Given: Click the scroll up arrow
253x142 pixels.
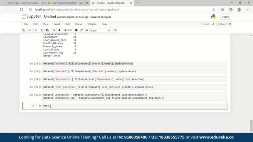Looking at the screenshot, I should pyautogui.click(x=251, y=35).
